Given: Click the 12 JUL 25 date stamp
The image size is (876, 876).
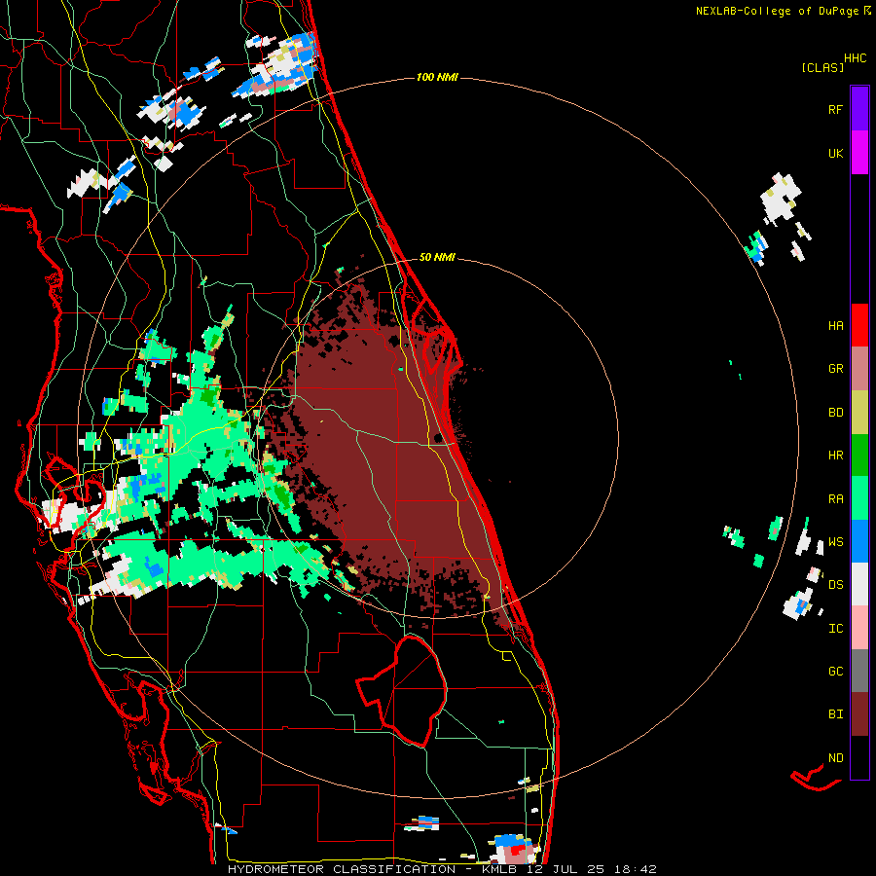Looking at the screenshot, I should (569, 869).
